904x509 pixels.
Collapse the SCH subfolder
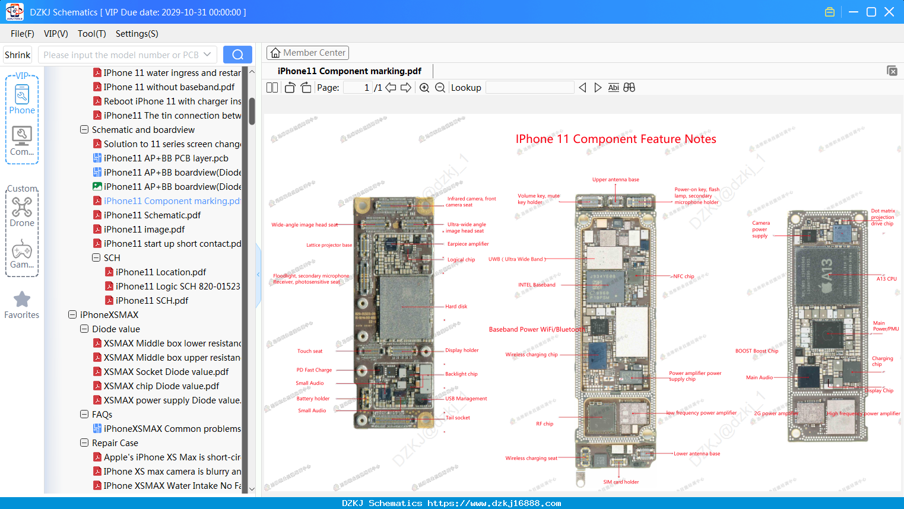pos(96,257)
